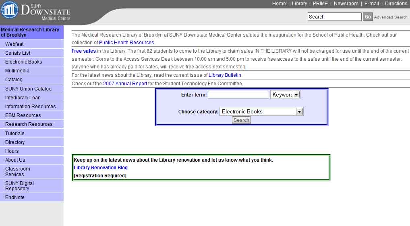The height and width of the screenshot is (226, 410).
Task: Select About Us in the sidebar
Action: click(x=32, y=160)
